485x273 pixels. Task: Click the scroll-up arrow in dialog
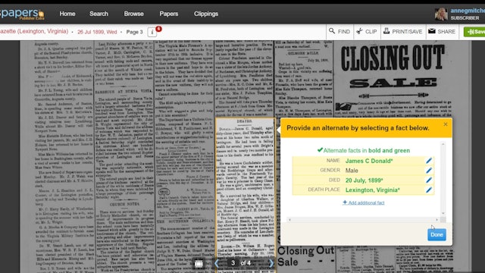pos(443,144)
